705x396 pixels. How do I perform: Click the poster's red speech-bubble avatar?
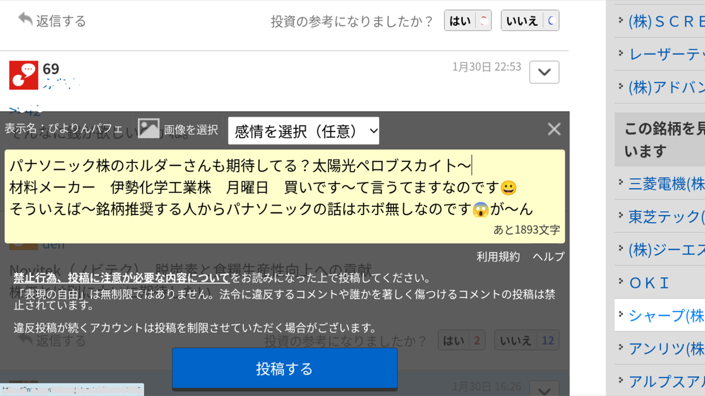pos(23,74)
